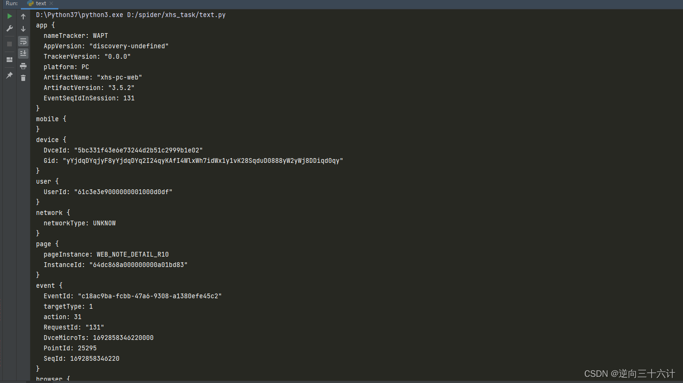The image size is (683, 383).
Task: Rerun the script with green play icon
Action: tap(9, 16)
